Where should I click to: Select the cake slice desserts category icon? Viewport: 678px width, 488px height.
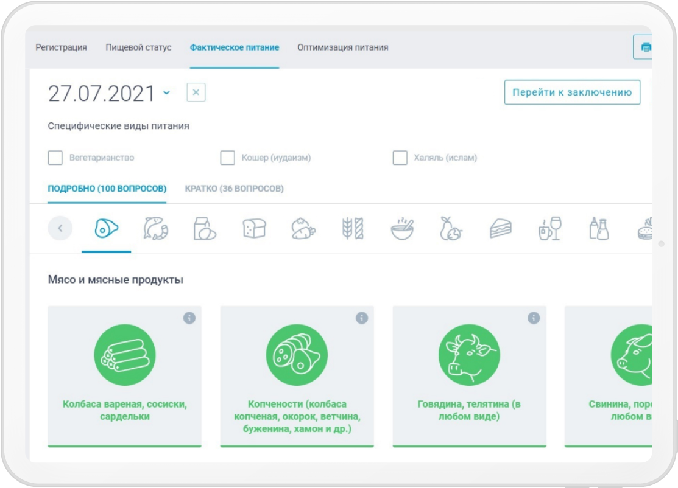[501, 228]
